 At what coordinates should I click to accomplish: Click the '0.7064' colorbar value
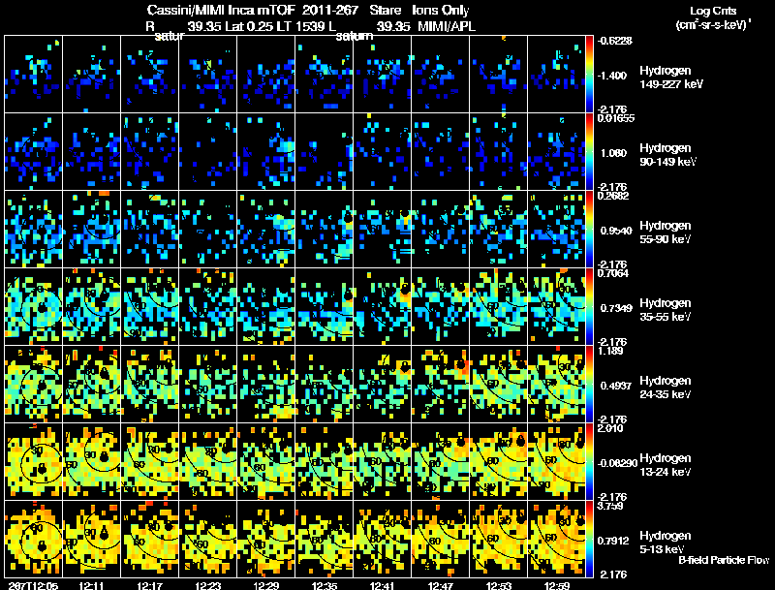tap(613, 273)
